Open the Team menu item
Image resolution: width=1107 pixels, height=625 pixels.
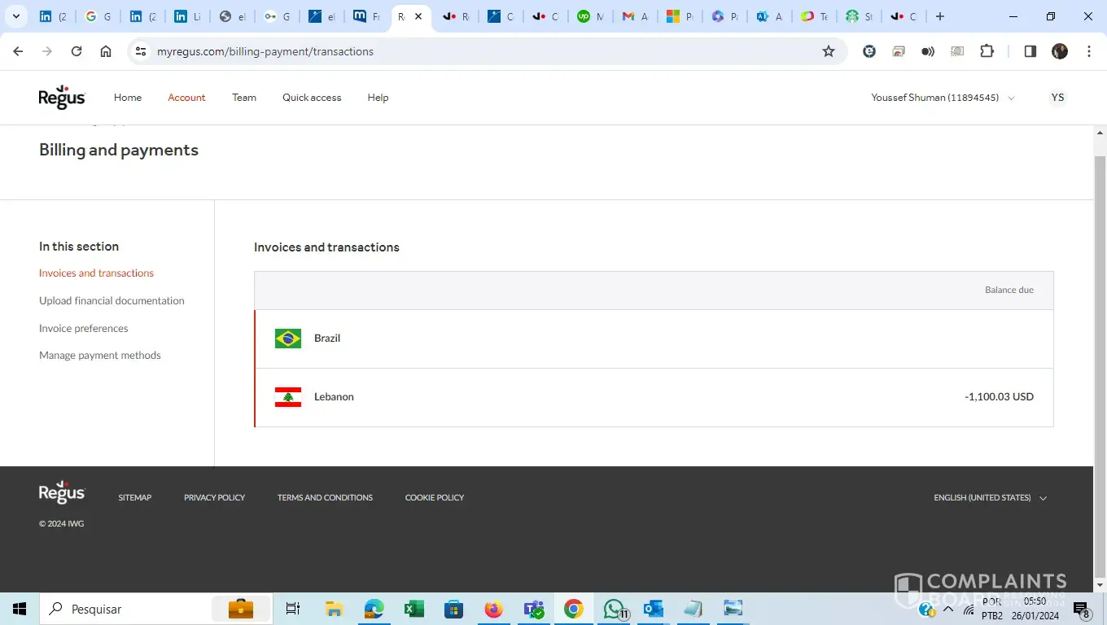tap(244, 98)
